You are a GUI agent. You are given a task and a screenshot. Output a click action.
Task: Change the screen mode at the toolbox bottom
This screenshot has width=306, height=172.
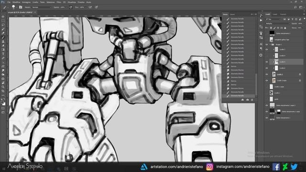3,113
